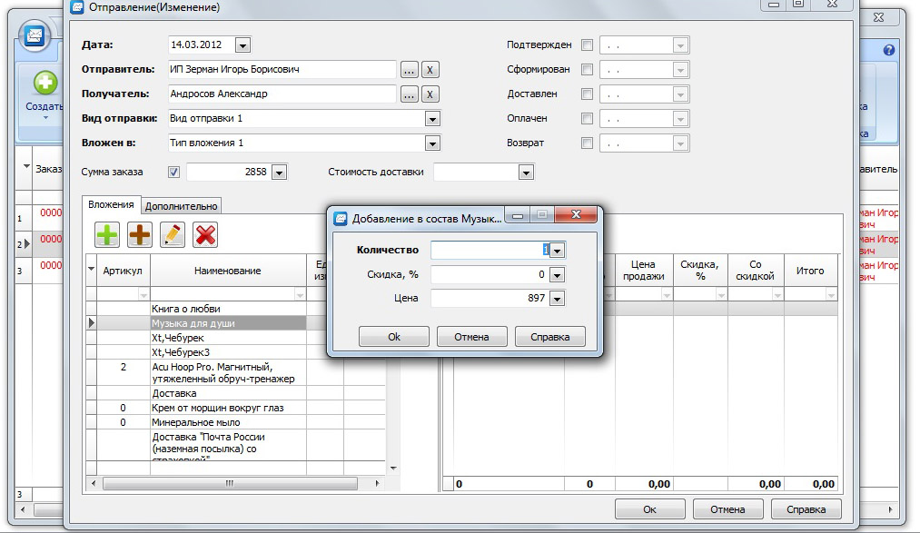Screen dimensions: 920x533
Task: Click the brown plus add icon
Action: 140,234
